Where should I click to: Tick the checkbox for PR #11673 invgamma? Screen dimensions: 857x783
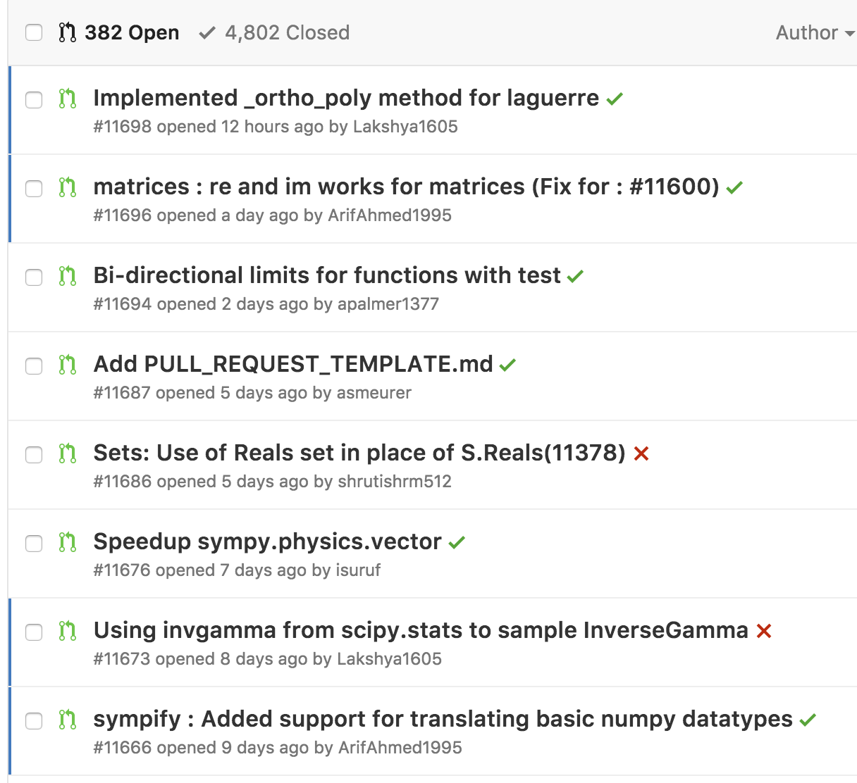pyautogui.click(x=34, y=632)
